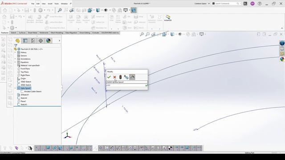Switch to the Evaluate ribbon tab
The image size is (285, 160).
pyautogui.click(x=96, y=33)
